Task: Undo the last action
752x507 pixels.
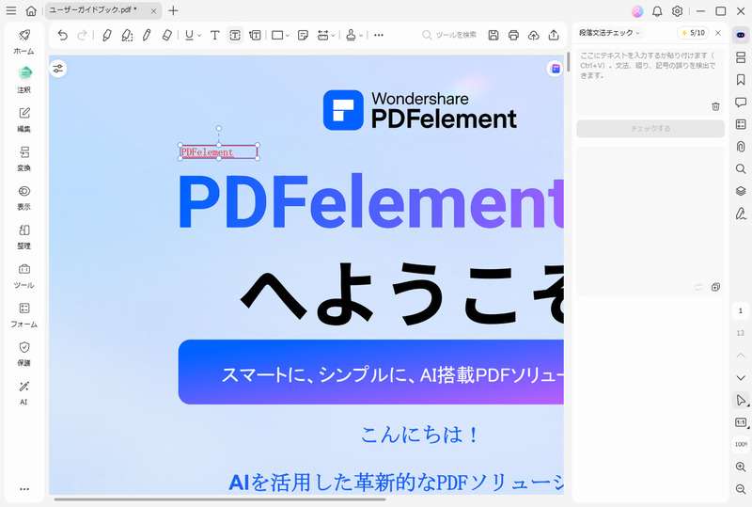Action: click(x=62, y=35)
